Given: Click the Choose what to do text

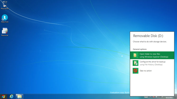Looking at the screenshot, I should click(x=150, y=42).
